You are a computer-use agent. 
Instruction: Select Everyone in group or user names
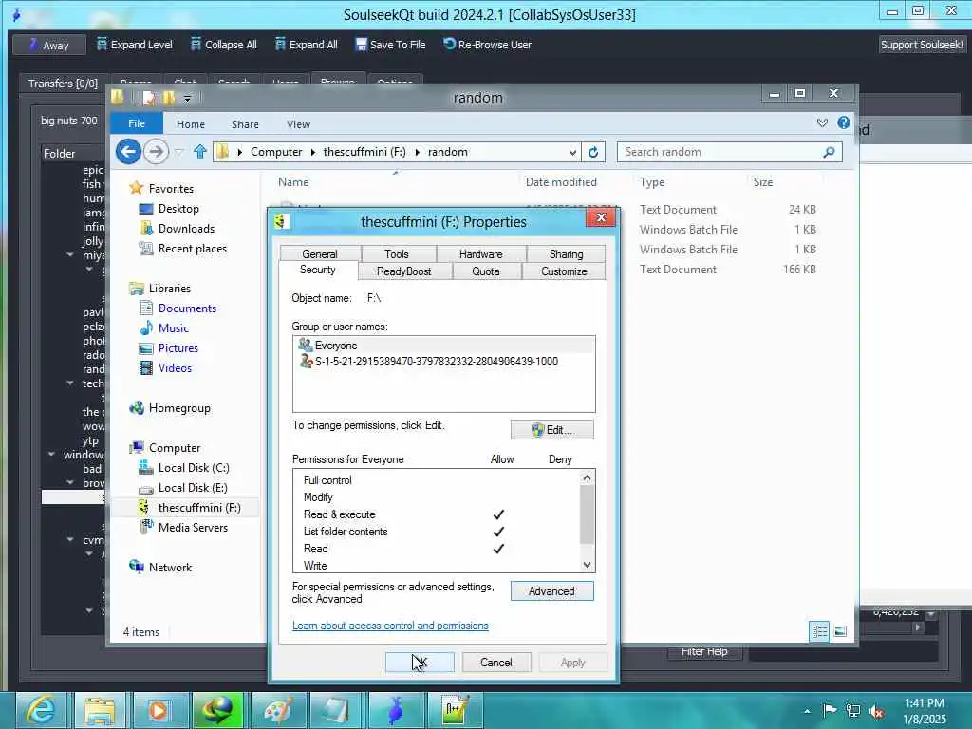(x=444, y=346)
